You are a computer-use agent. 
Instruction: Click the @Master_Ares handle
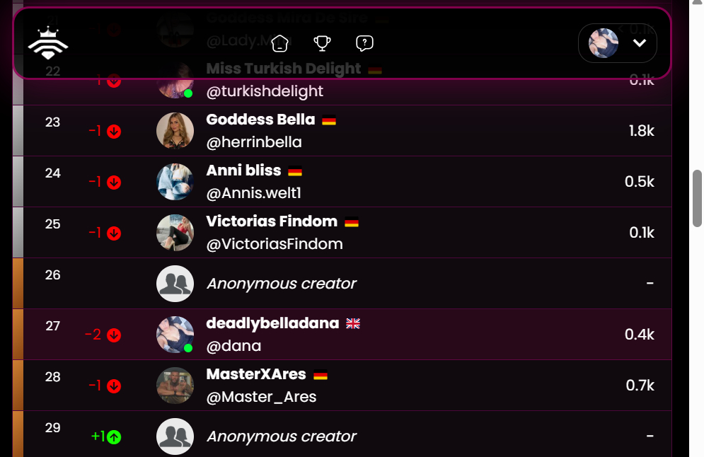pyautogui.click(x=261, y=397)
